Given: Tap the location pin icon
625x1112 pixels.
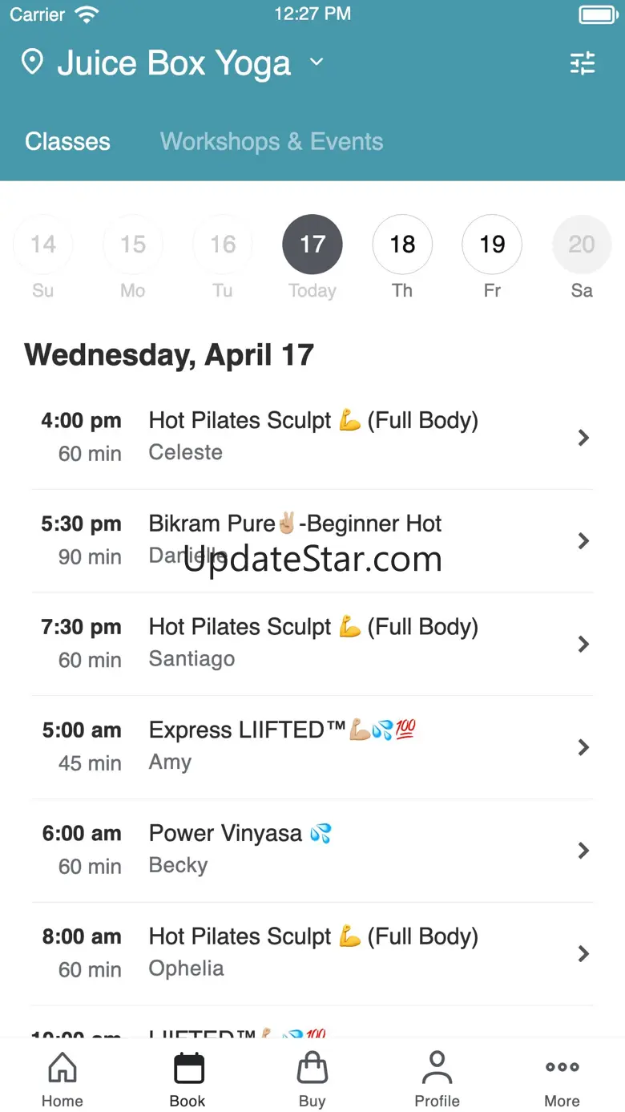Looking at the screenshot, I should 32,63.
